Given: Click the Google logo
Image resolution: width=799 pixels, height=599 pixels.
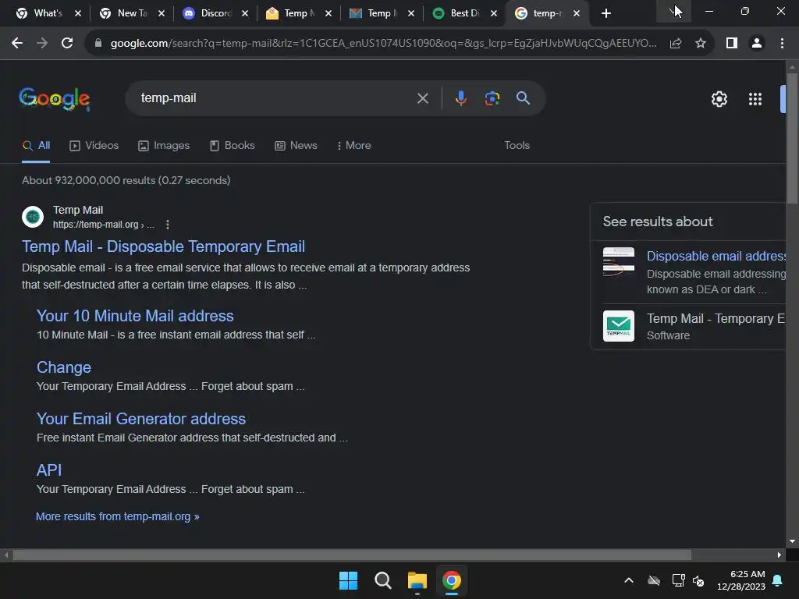Looking at the screenshot, I should click(x=55, y=99).
